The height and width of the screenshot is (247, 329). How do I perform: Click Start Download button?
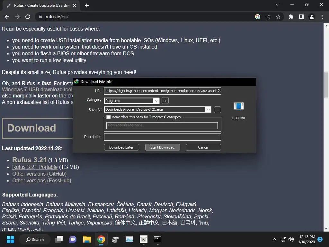162,147
